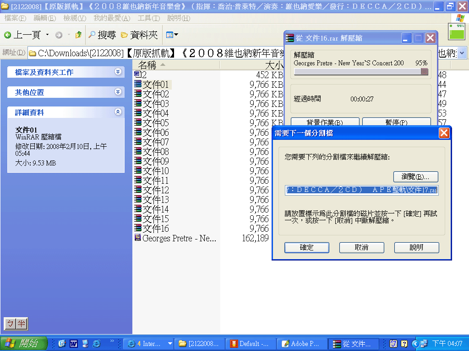469x351 pixels.
Task: Click 背景作業(B) button in extraction window
Action: click(325, 122)
